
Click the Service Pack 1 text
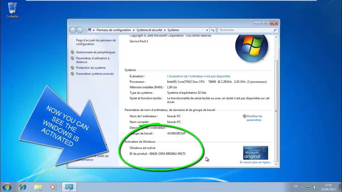pos(139,41)
